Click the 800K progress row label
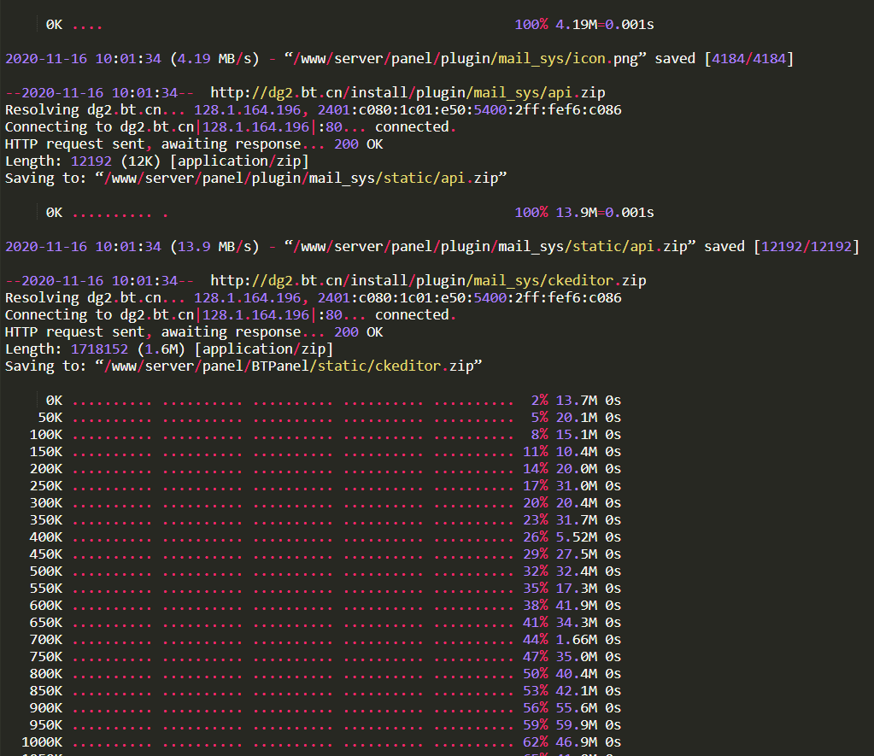 45,674
